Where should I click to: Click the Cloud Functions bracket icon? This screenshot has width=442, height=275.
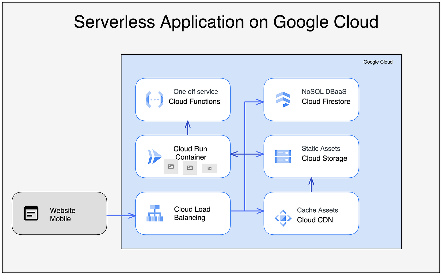(x=155, y=100)
